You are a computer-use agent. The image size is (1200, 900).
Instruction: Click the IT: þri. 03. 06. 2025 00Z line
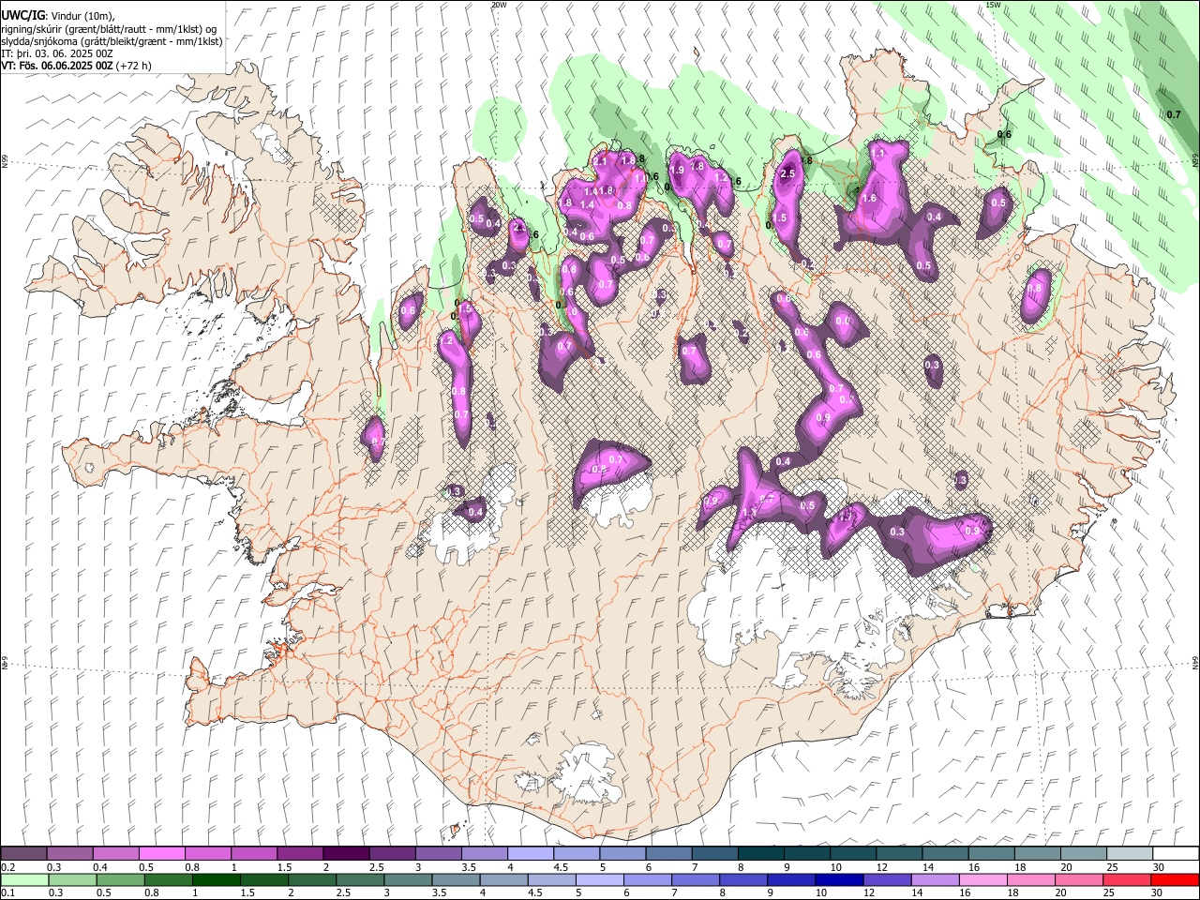tap(57, 53)
